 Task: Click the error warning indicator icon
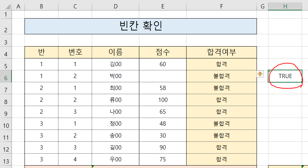(260, 74)
